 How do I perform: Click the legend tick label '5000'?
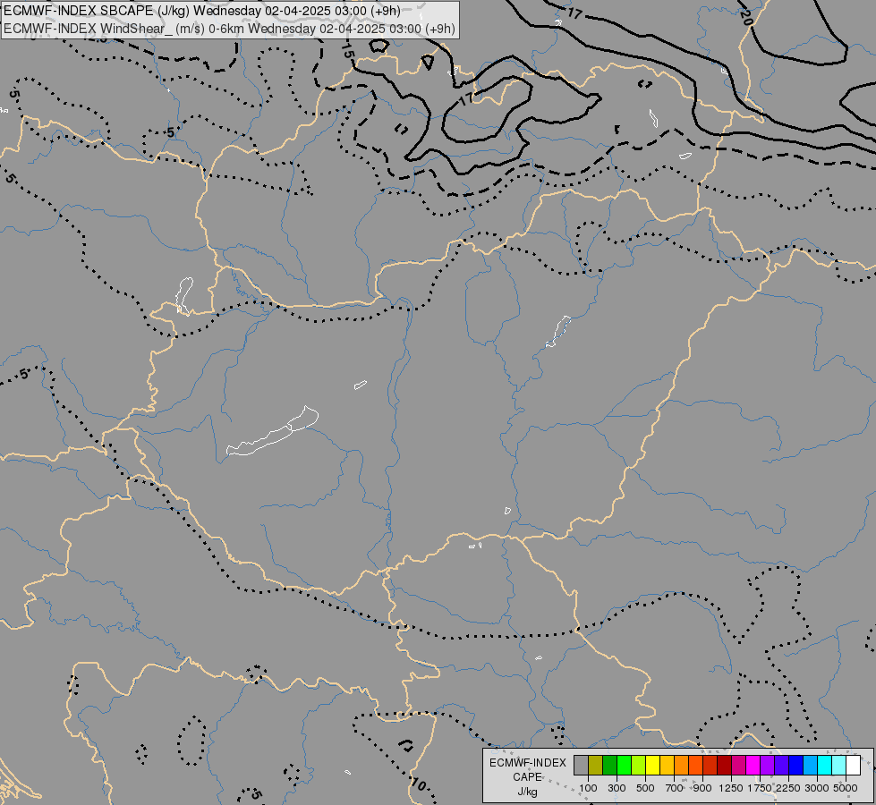(x=846, y=788)
